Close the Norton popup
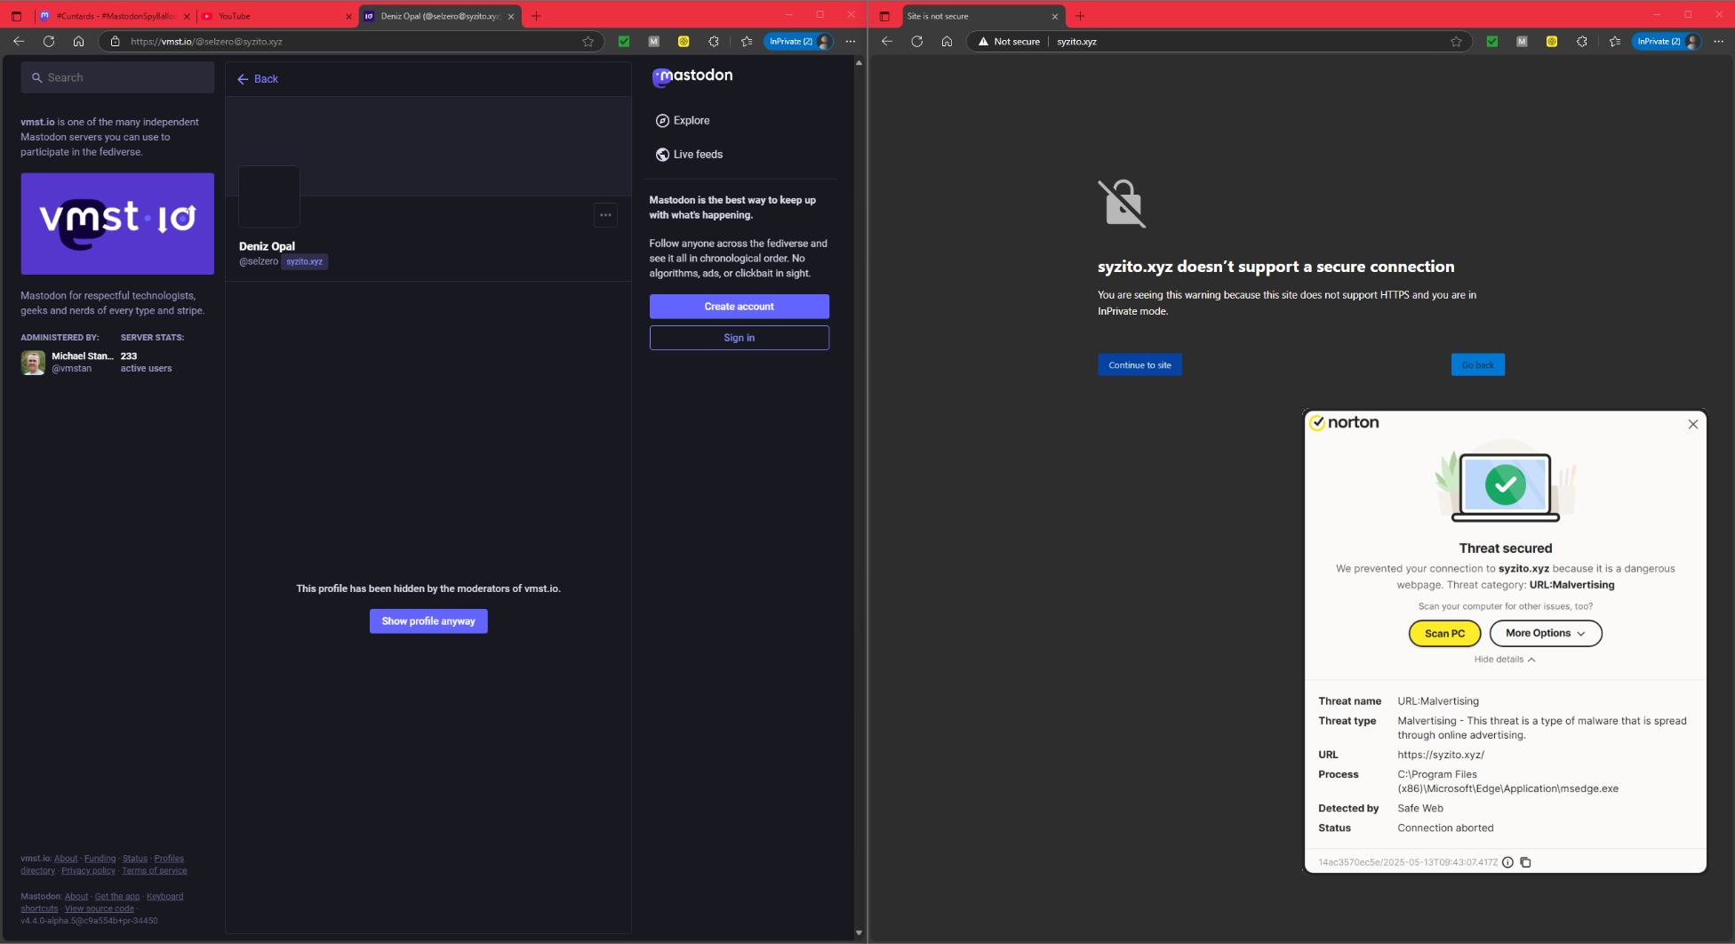The image size is (1735, 944). pos(1693,424)
